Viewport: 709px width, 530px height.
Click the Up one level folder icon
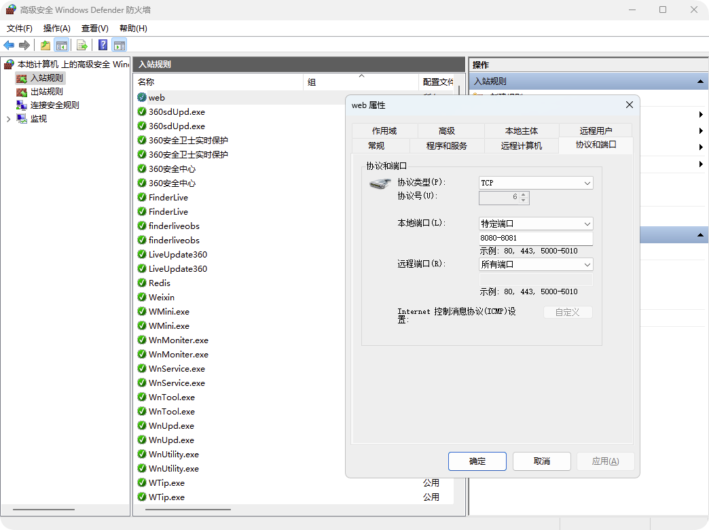(46, 45)
